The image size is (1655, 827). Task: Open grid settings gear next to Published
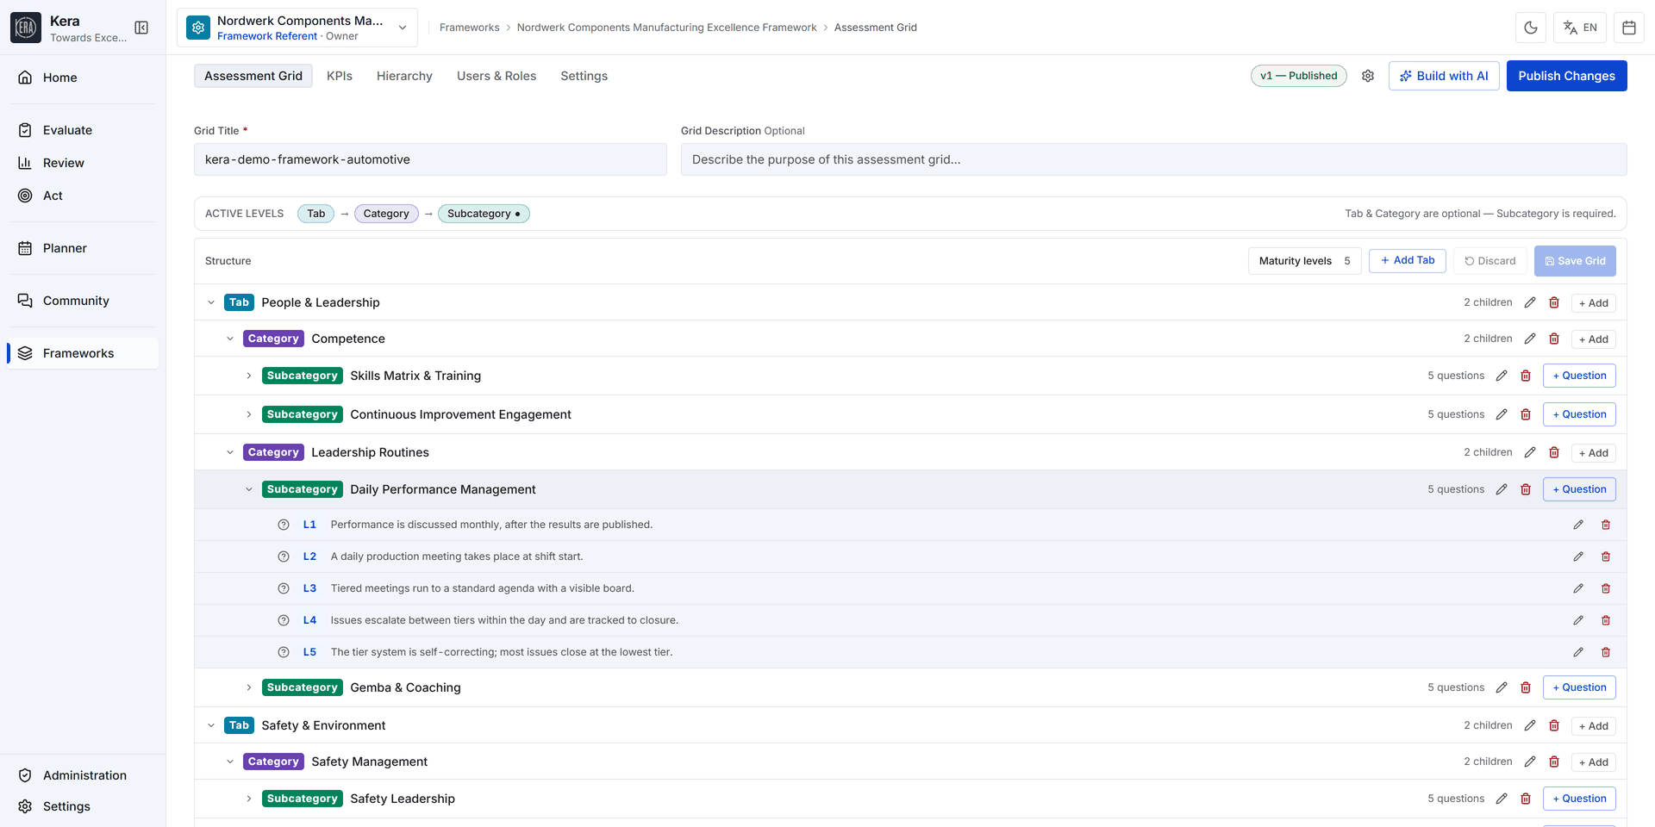click(x=1368, y=76)
